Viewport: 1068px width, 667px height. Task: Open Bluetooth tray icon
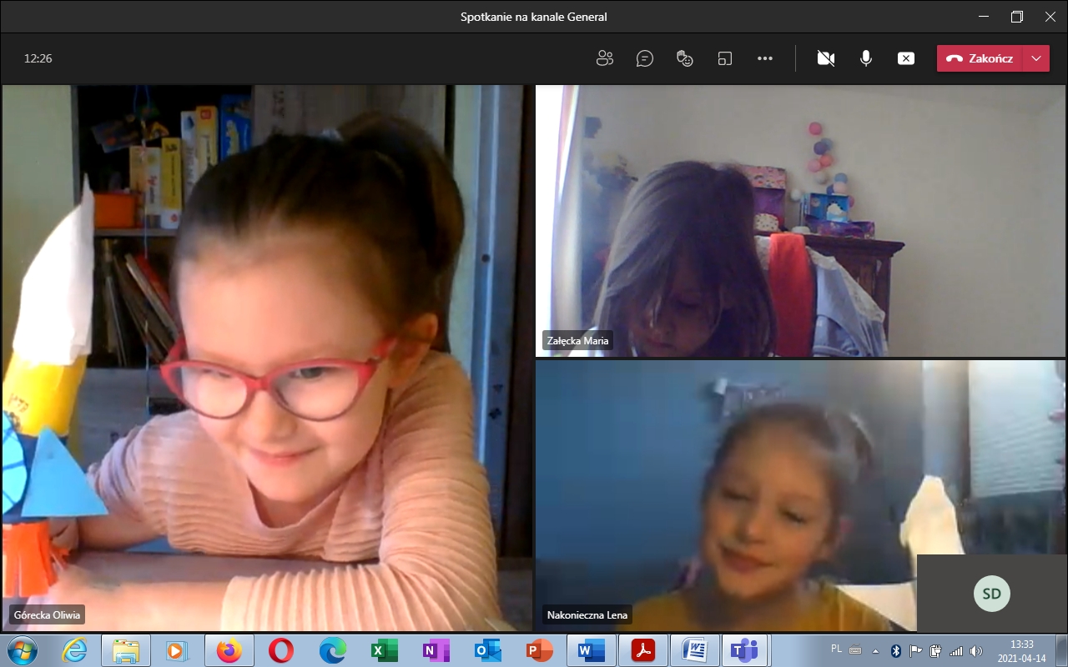(896, 650)
